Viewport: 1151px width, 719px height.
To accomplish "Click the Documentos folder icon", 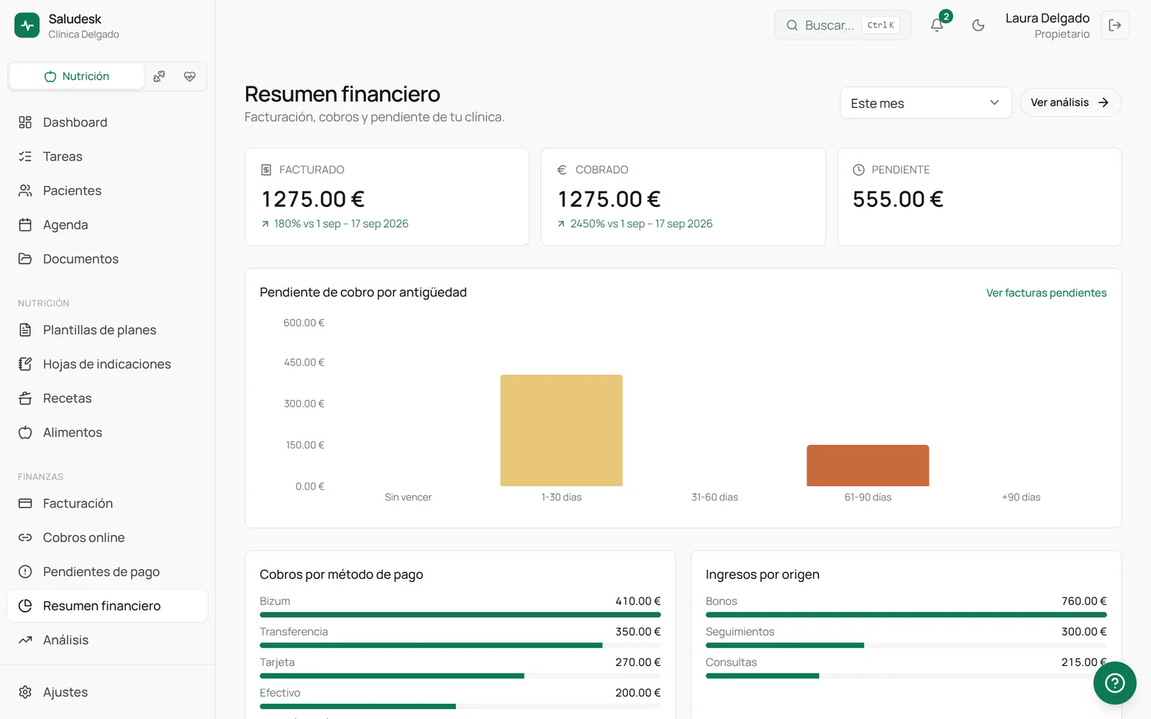I will pyautogui.click(x=25, y=259).
